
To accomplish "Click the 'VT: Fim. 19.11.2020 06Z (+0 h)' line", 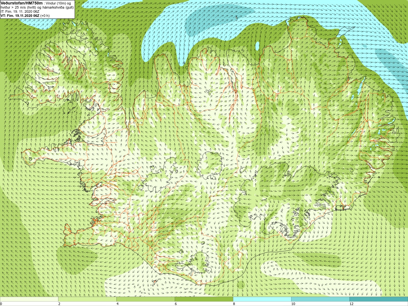I will (x=25, y=16).
